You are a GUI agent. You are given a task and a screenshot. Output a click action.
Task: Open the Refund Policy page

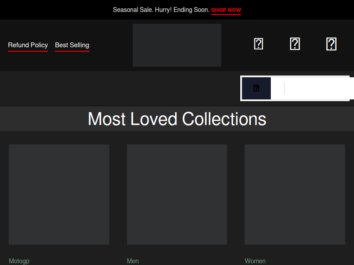tap(28, 45)
